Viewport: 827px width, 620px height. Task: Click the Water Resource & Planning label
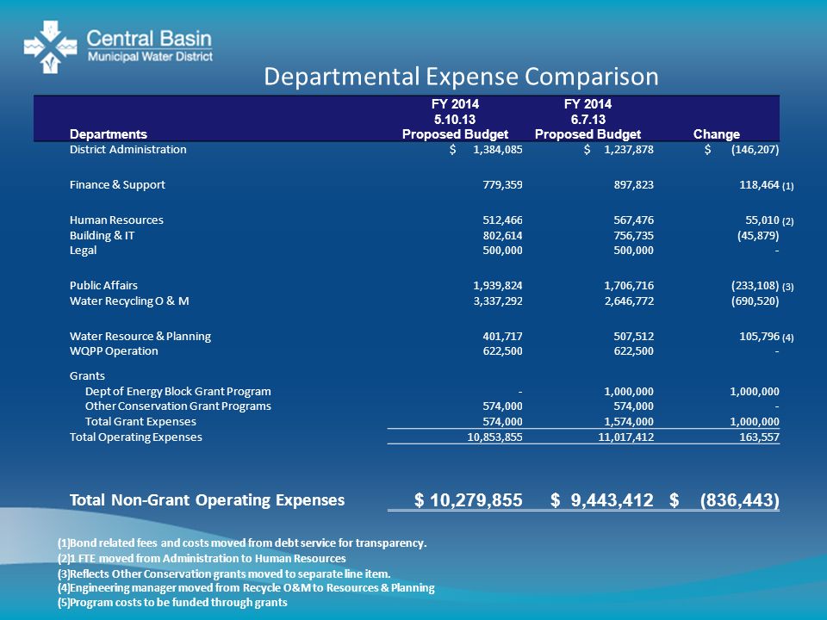coord(140,336)
